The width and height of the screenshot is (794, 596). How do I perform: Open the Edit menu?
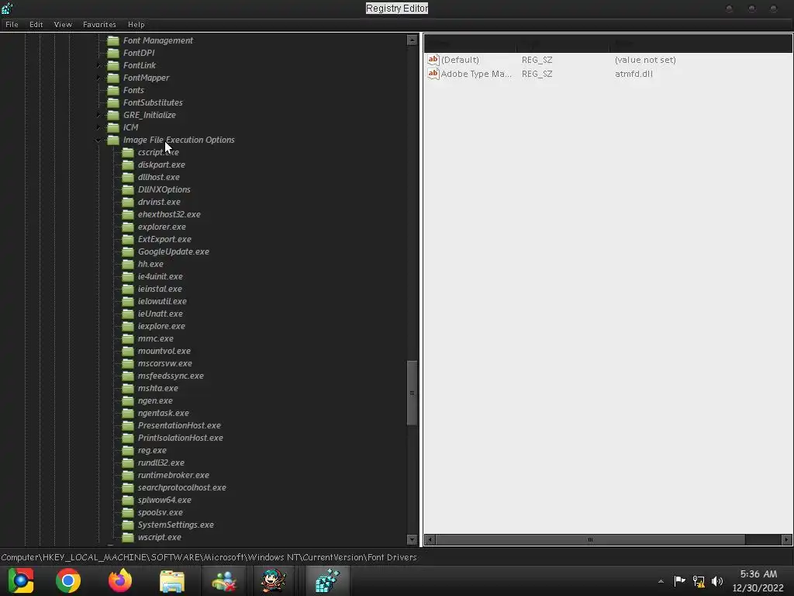click(x=36, y=24)
